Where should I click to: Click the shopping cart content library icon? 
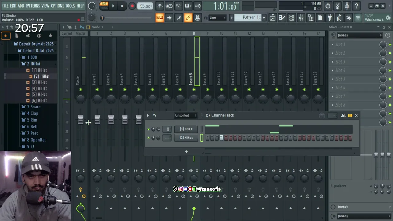[x=358, y=18]
